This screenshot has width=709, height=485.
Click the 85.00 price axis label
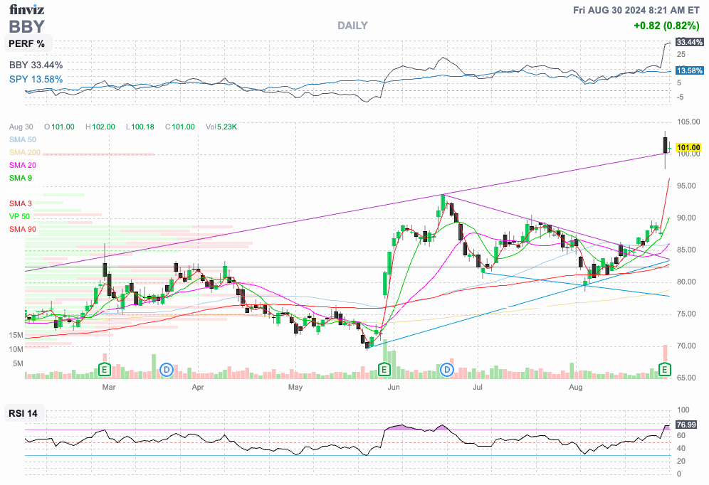pyautogui.click(x=686, y=250)
